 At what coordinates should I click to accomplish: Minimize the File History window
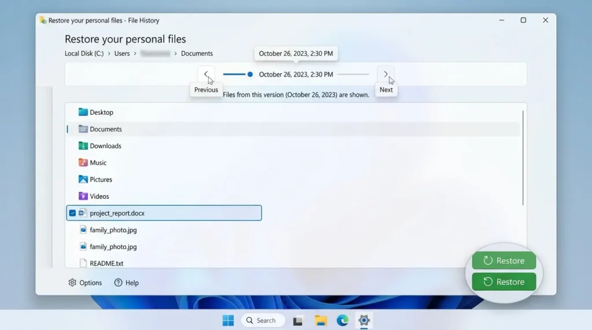(x=501, y=20)
